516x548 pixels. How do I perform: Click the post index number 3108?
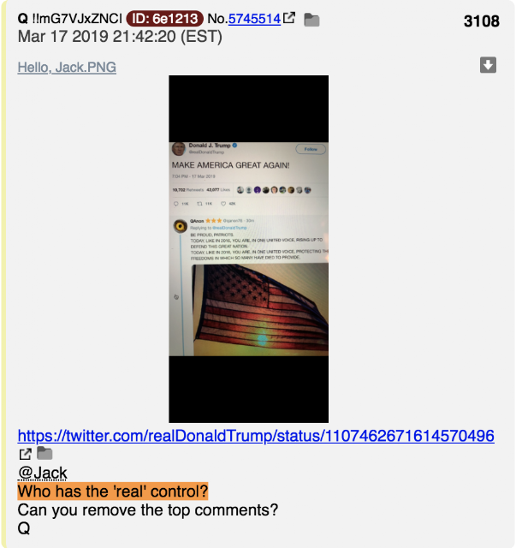pos(482,21)
